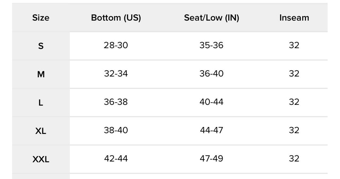Click the 40-44 seat measurement cell
Image resolution: width=340 pixels, height=179 pixels.
pyautogui.click(x=211, y=102)
